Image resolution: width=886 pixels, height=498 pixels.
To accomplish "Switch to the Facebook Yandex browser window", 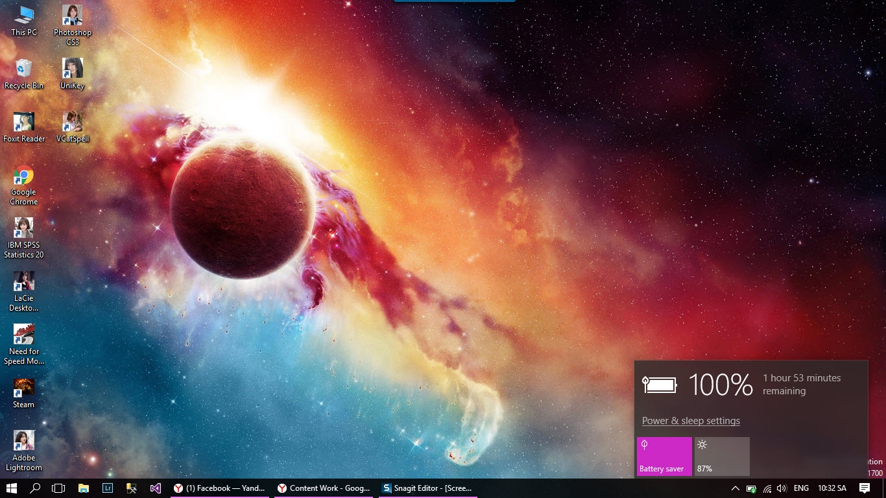I will (220, 488).
